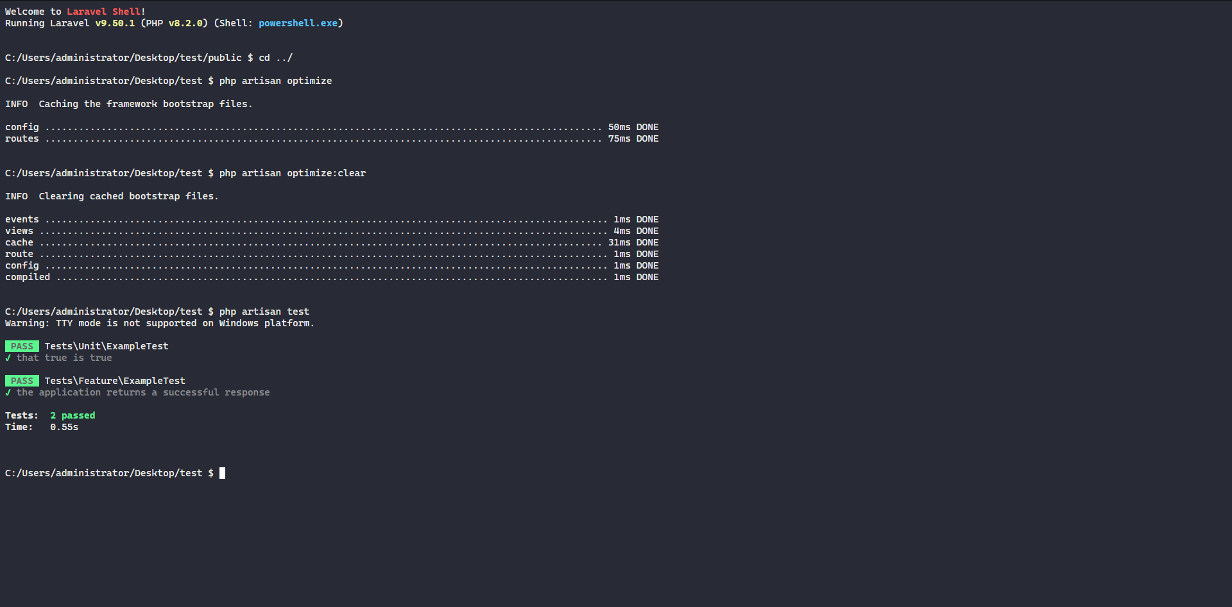Viewport: 1232px width, 607px height.
Task: Click 'Caching the framework bootstrap files.' message
Action: [146, 104]
